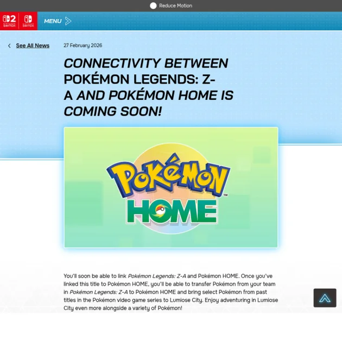Click the Pokémon HOME banner image
Viewport: 342px width, 342px height.
171,187
